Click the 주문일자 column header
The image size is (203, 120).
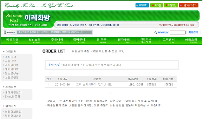pyautogui.click(x=62, y=79)
